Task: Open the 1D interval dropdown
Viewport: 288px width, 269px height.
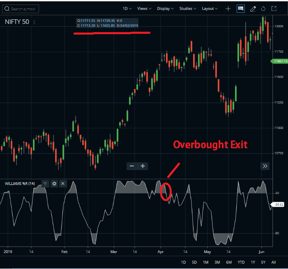Action: (x=127, y=9)
